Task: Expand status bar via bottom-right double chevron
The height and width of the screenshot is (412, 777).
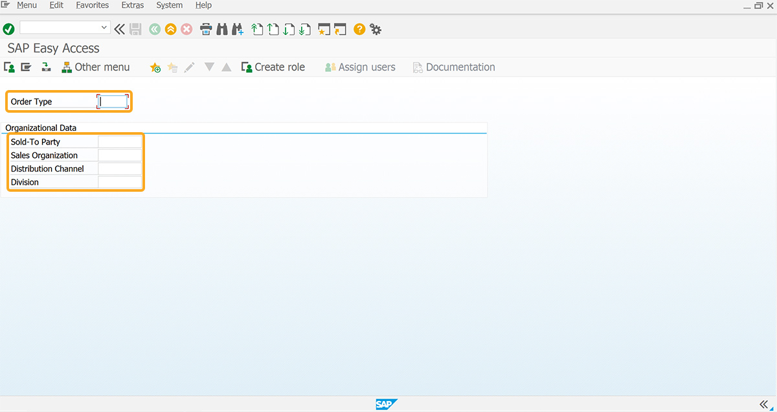Action: click(763, 404)
